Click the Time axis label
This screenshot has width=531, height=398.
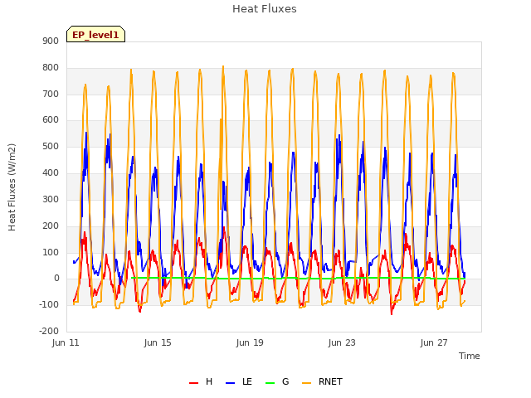pos(470,356)
